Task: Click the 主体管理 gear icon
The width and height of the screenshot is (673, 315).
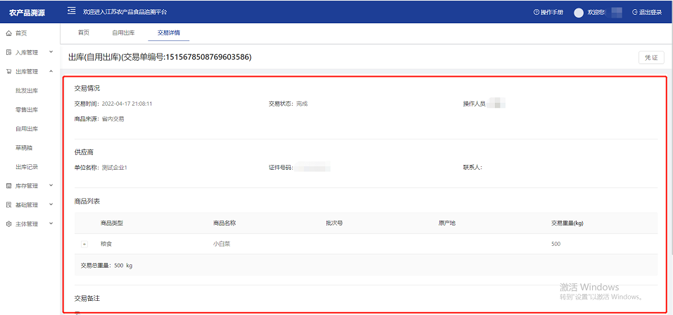Action: pos(8,224)
